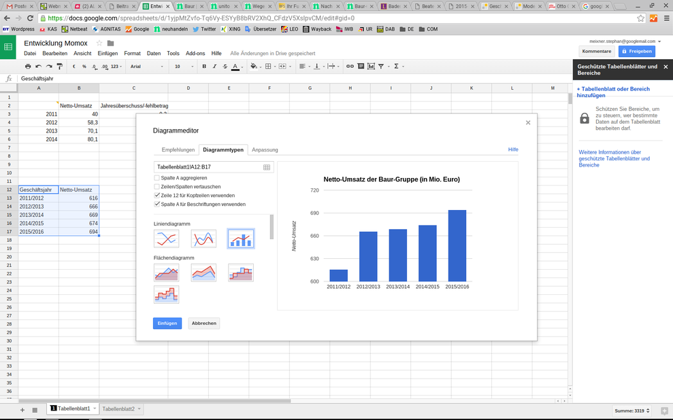Screen dimensions: 673x420
Task: Open the borders dropdown
Action: coord(270,67)
